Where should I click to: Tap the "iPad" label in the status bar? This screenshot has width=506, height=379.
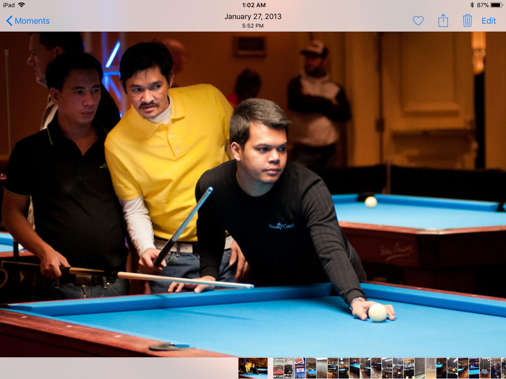point(9,5)
